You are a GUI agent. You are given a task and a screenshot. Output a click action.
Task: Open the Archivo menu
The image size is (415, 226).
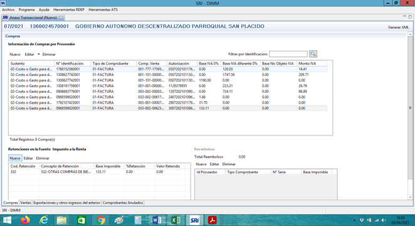[x=8, y=9]
